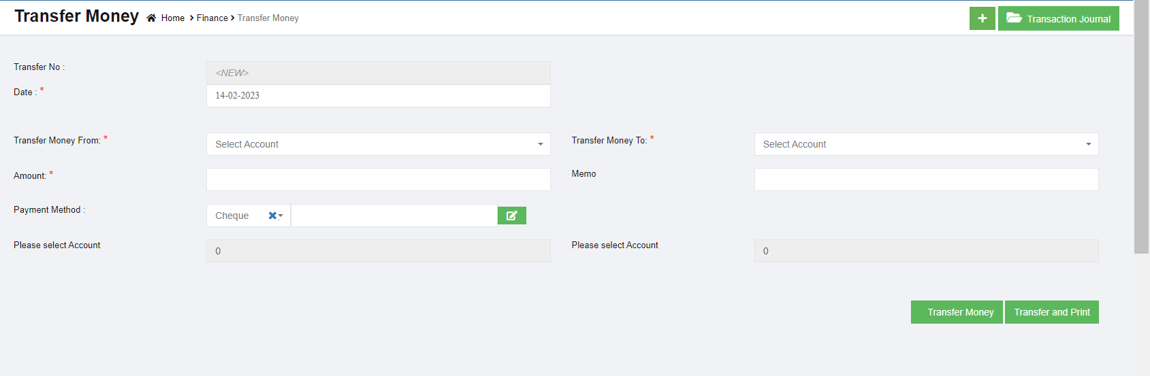The width and height of the screenshot is (1150, 376).
Task: Open the Transfer Money To account dropdown
Action: click(x=926, y=144)
